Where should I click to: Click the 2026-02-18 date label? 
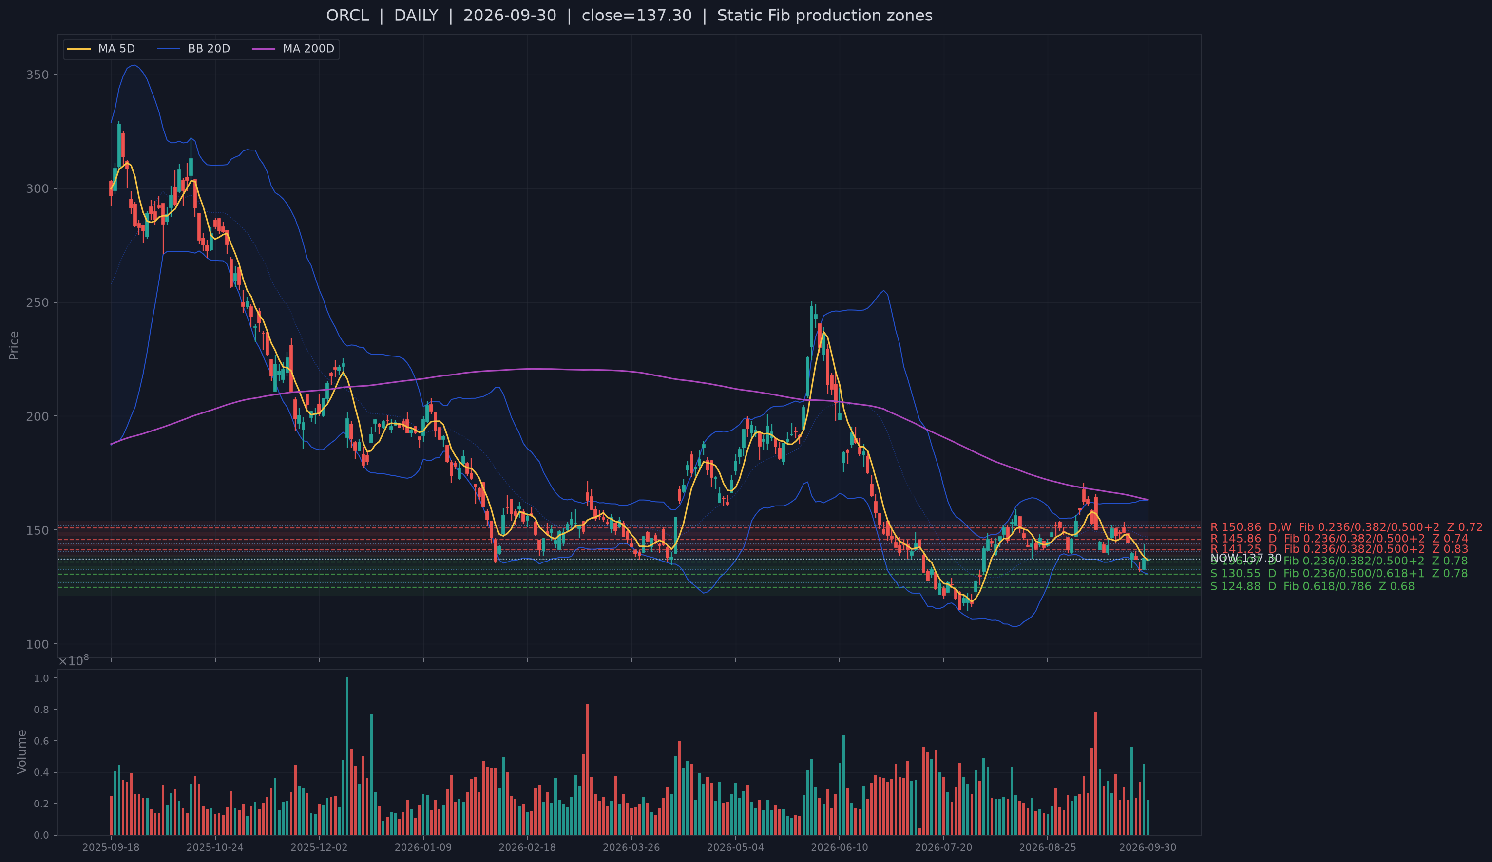point(527,847)
